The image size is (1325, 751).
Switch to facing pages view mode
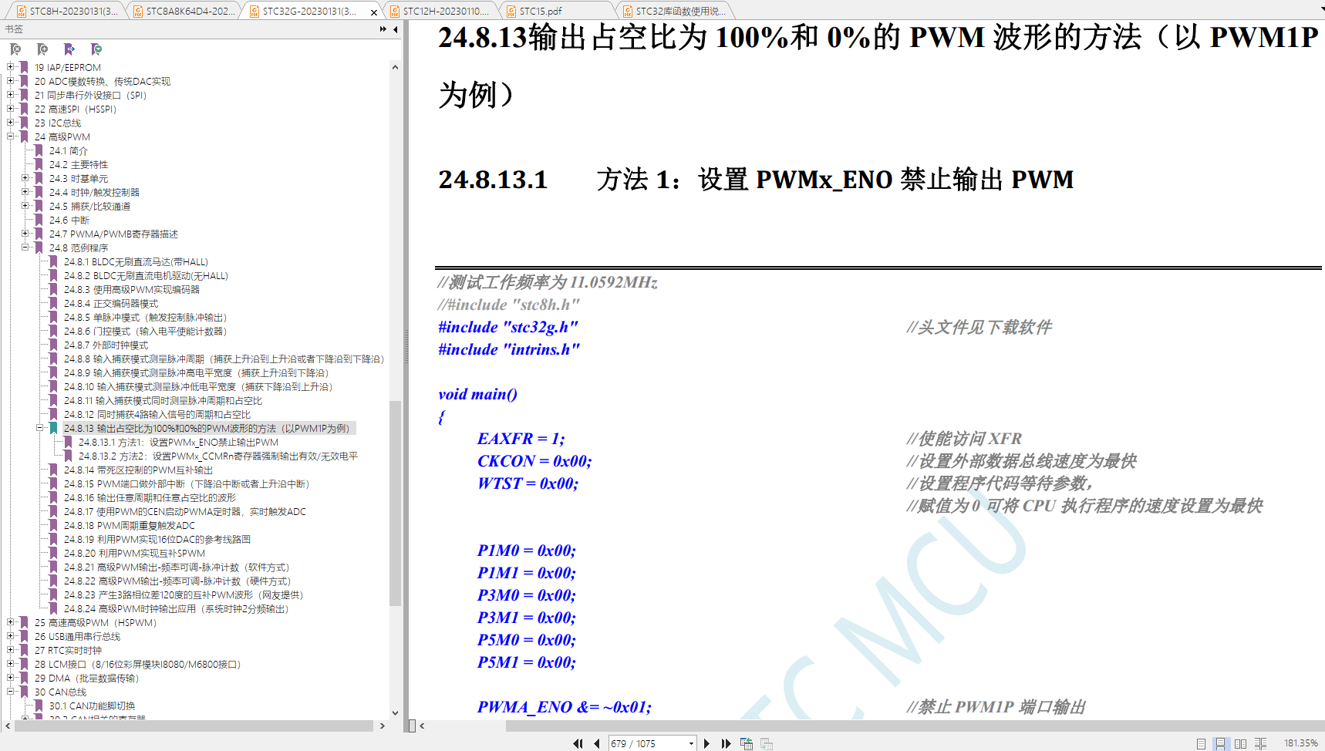click(x=1240, y=743)
